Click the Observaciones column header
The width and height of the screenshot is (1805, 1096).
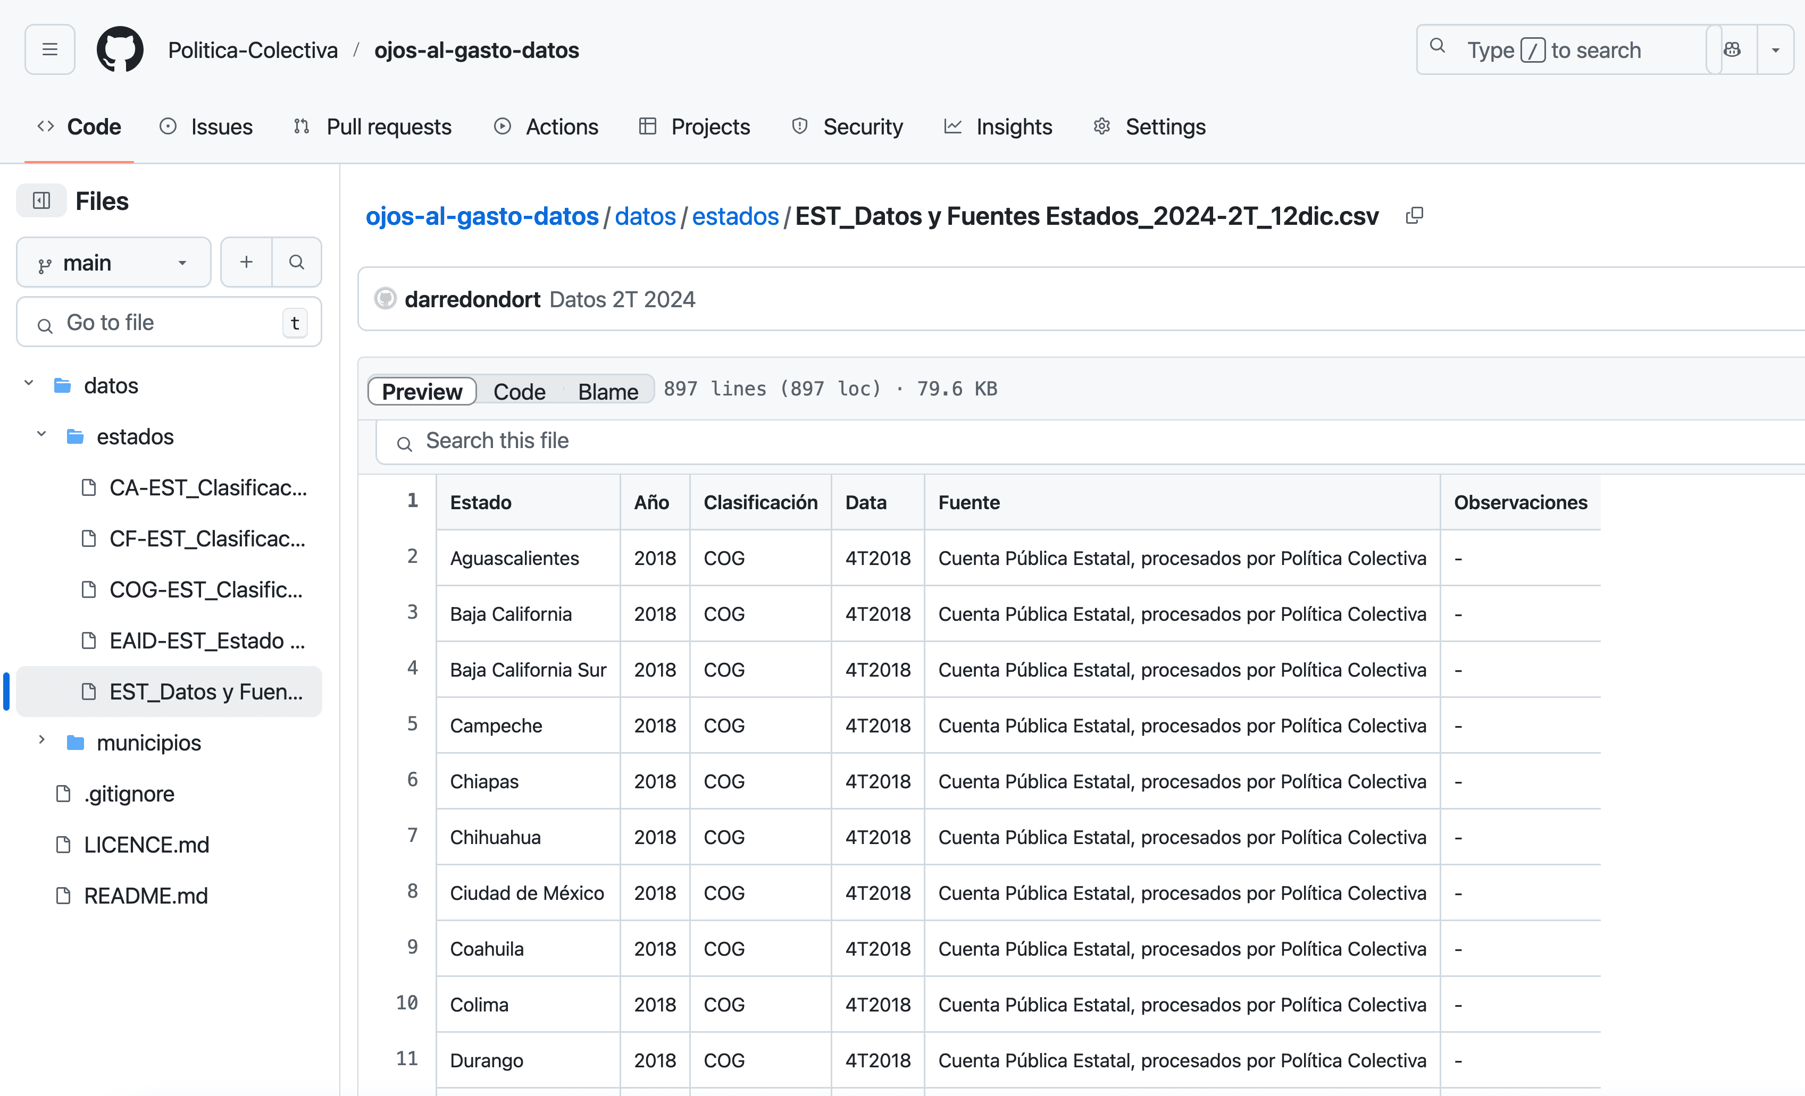(x=1521, y=502)
